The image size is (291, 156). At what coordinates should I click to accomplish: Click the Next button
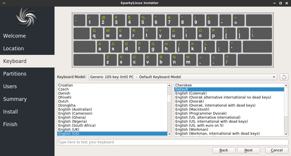[249, 150]
